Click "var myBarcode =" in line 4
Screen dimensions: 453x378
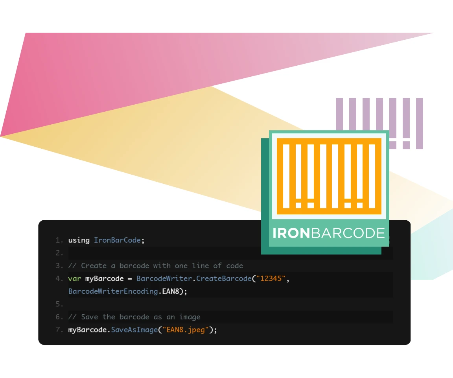click(x=100, y=278)
